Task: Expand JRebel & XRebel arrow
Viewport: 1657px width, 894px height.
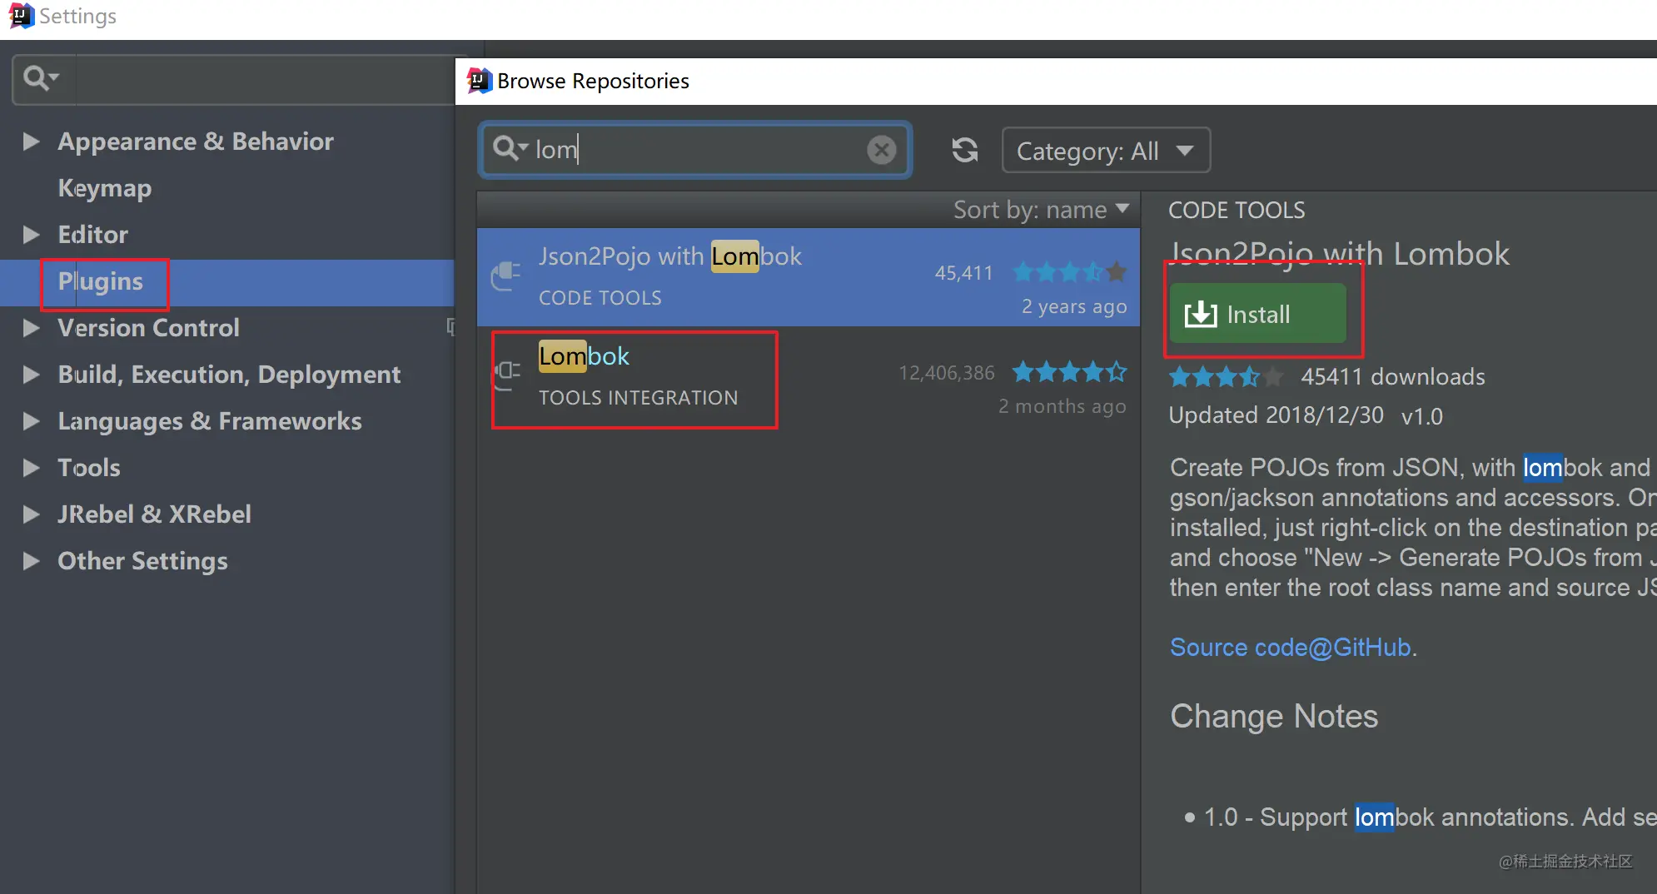Action: tap(32, 514)
